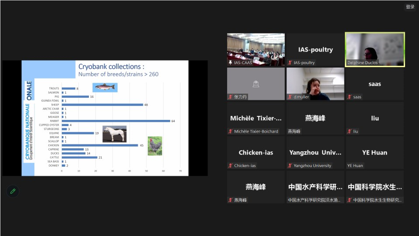The height and width of the screenshot is (236, 419).
Task: Click muted mic icon beside Chicken-ias label
Action: pyautogui.click(x=230, y=166)
